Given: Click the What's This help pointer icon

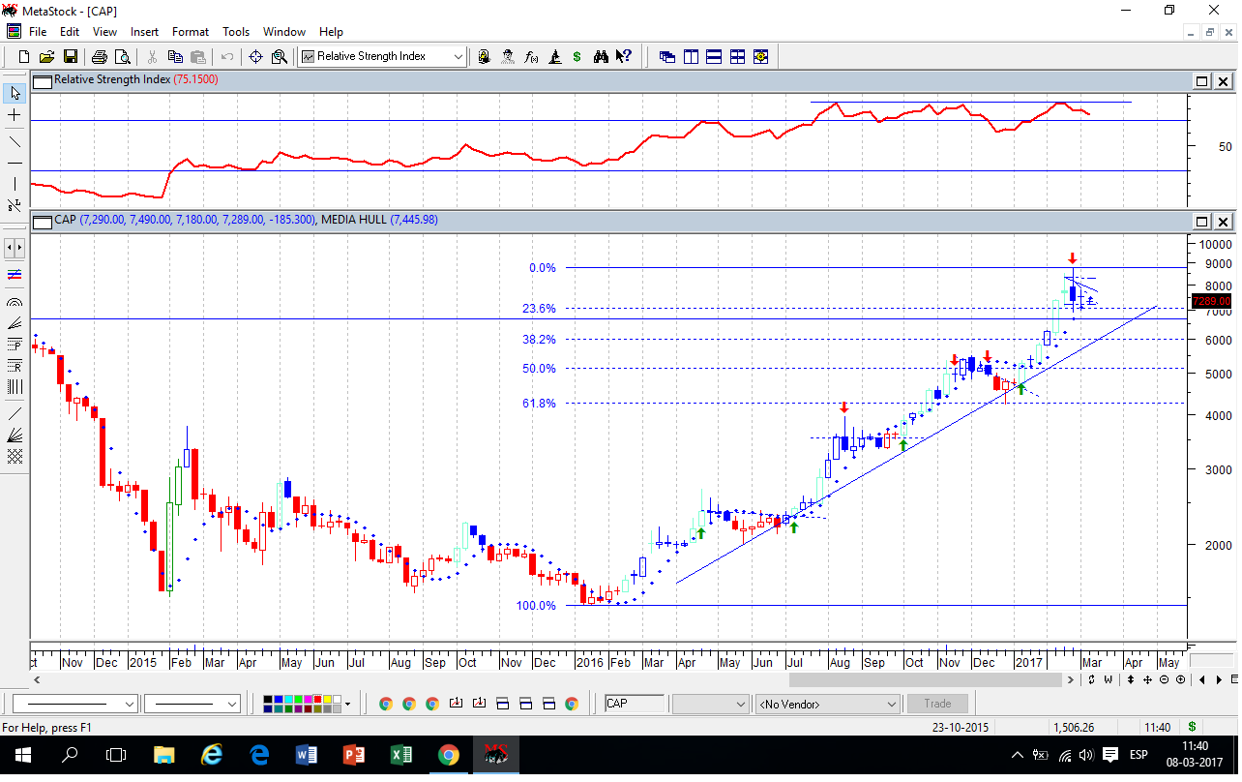Looking at the screenshot, I should [624, 56].
